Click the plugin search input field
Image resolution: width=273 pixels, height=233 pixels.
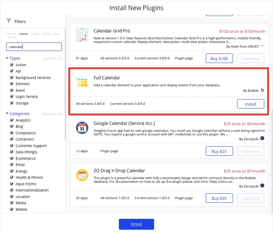(x=34, y=47)
